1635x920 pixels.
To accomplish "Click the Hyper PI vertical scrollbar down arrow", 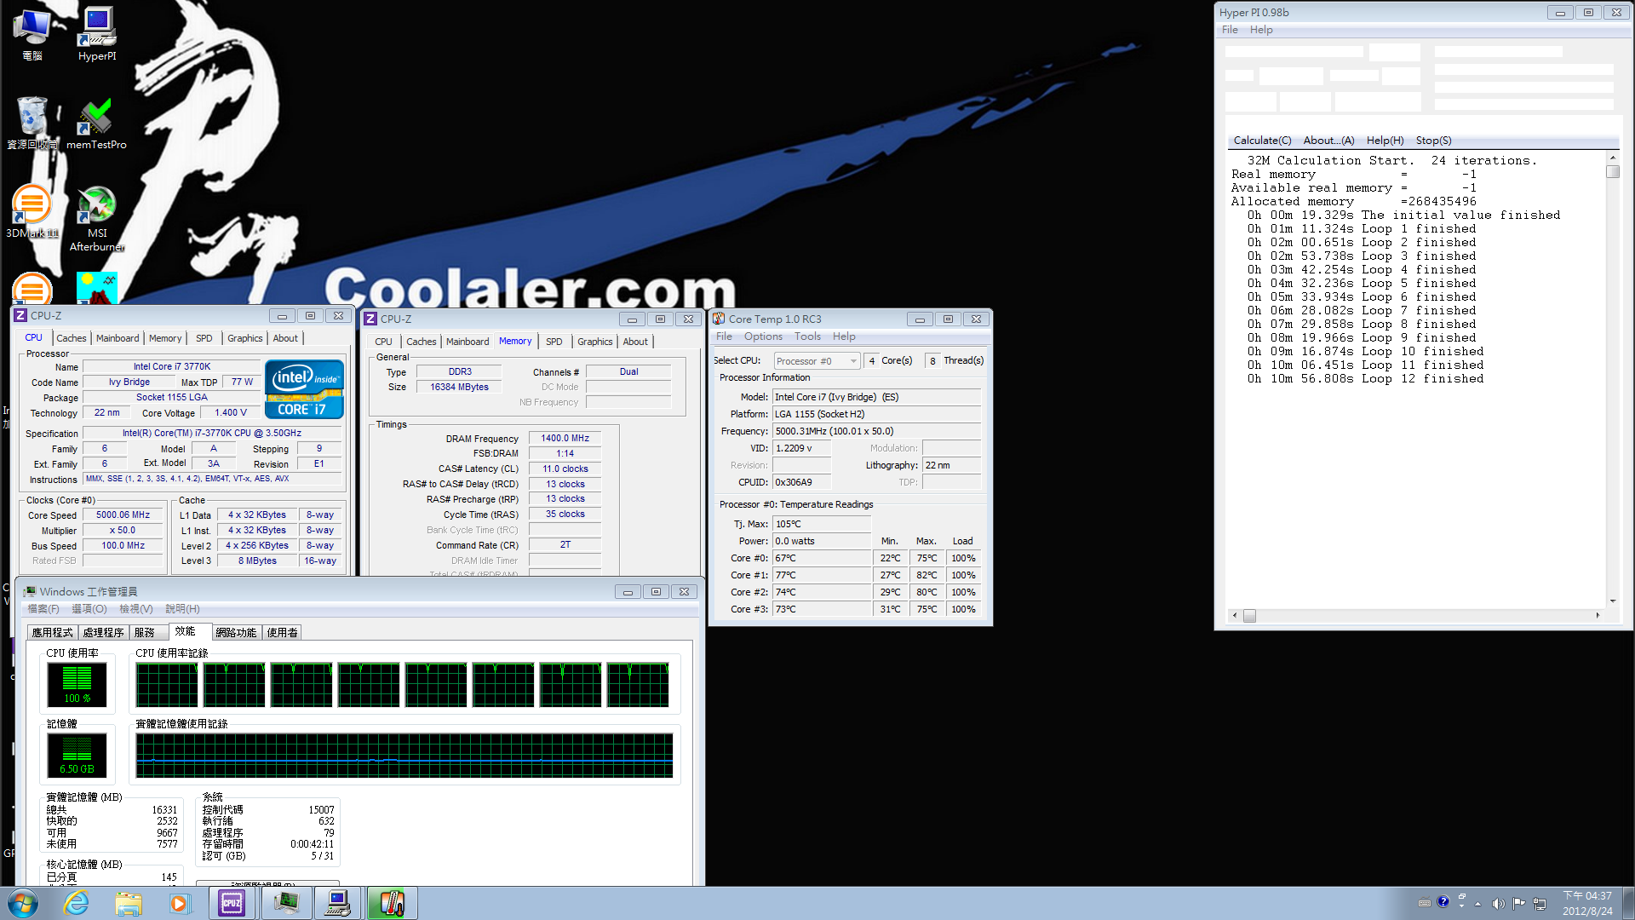I will (1613, 601).
